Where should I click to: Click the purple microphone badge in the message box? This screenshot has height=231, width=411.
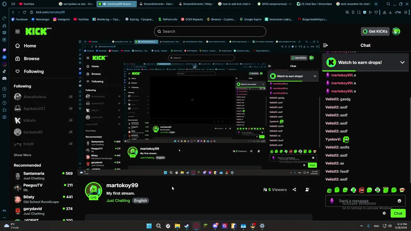click(332, 201)
